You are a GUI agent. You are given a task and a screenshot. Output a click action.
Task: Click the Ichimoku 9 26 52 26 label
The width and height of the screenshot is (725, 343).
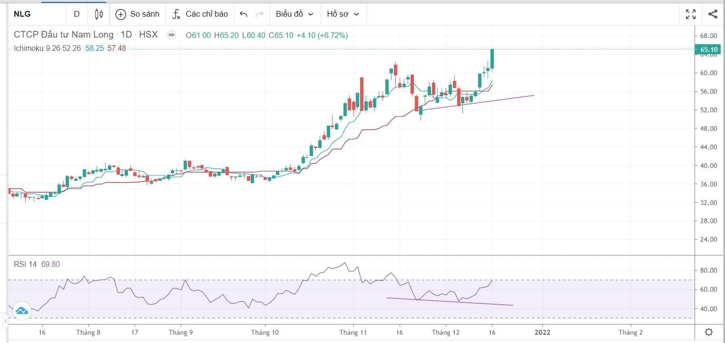[48, 48]
